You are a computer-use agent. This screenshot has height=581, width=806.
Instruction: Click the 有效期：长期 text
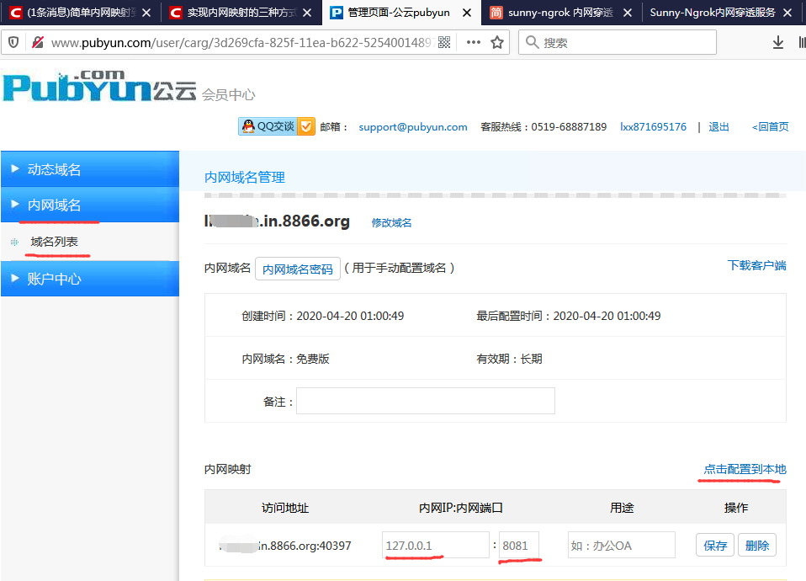point(509,359)
